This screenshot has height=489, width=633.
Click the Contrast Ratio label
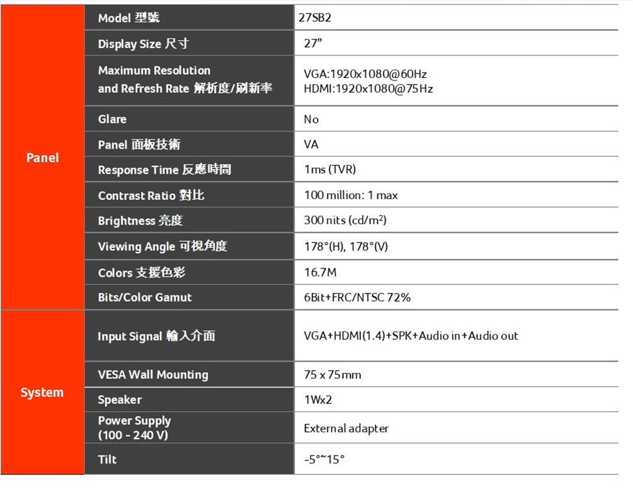tap(151, 195)
